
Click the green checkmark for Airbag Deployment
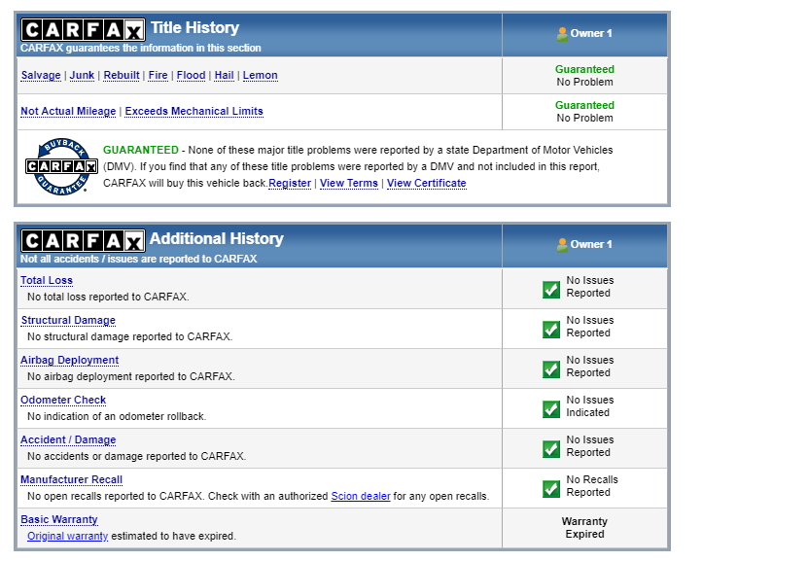[551, 369]
